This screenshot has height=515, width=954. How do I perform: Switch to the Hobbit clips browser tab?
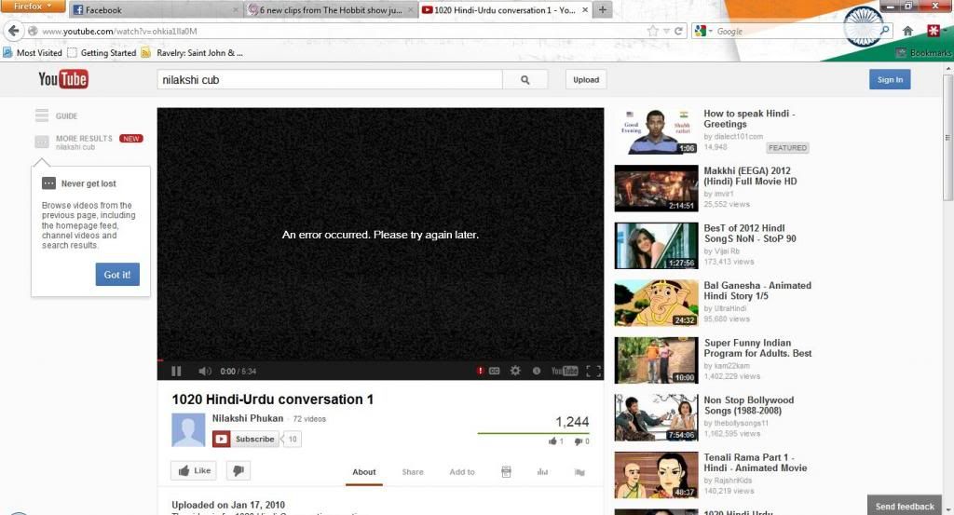click(331, 9)
